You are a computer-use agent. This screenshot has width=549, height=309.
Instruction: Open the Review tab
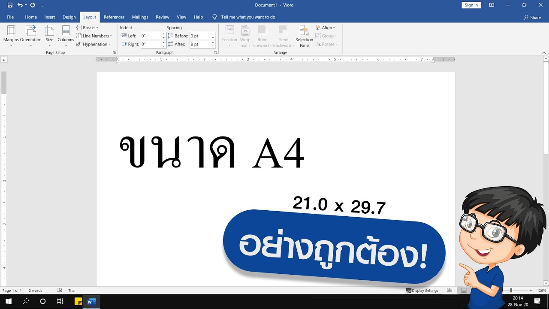tap(163, 17)
